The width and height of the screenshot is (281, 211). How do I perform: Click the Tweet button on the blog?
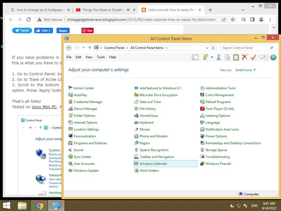pyautogui.click(x=22, y=30)
